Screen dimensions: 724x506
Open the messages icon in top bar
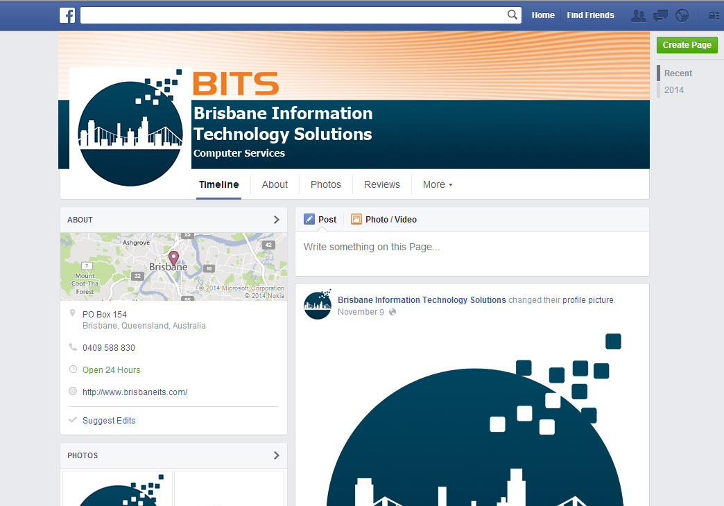(660, 16)
